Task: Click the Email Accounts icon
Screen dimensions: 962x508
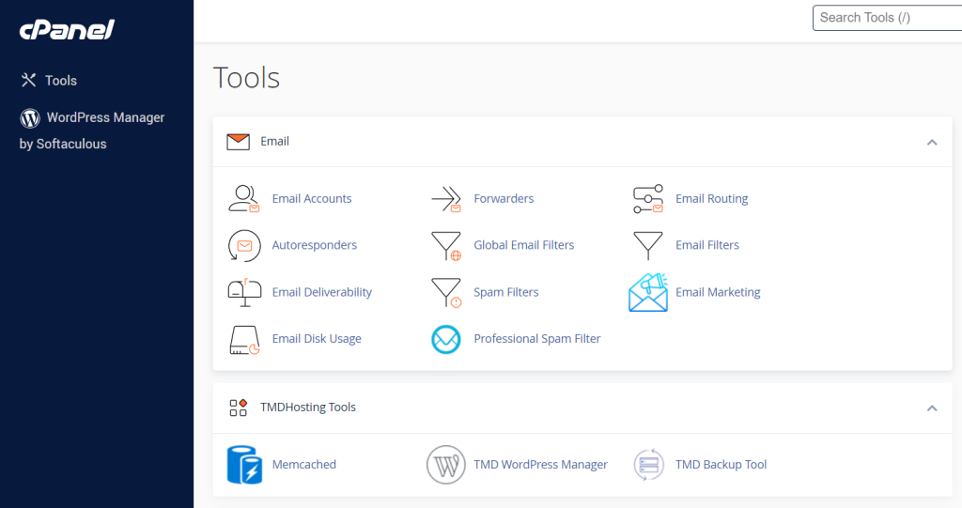Action: coord(244,199)
